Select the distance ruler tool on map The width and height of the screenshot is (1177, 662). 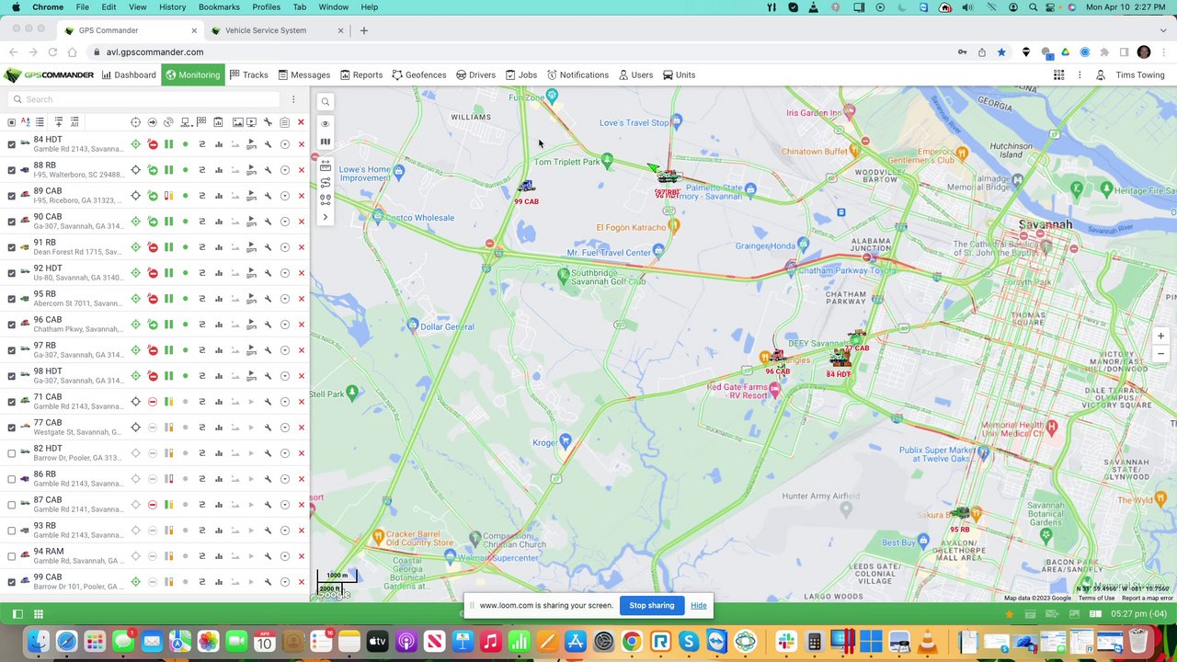(x=325, y=165)
